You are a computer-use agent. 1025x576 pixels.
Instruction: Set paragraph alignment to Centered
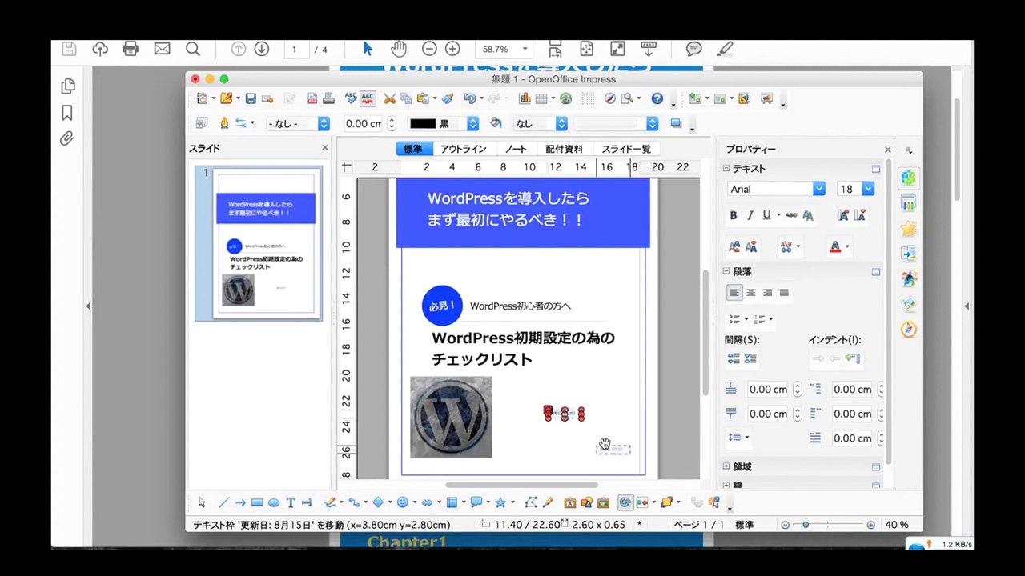coord(751,293)
